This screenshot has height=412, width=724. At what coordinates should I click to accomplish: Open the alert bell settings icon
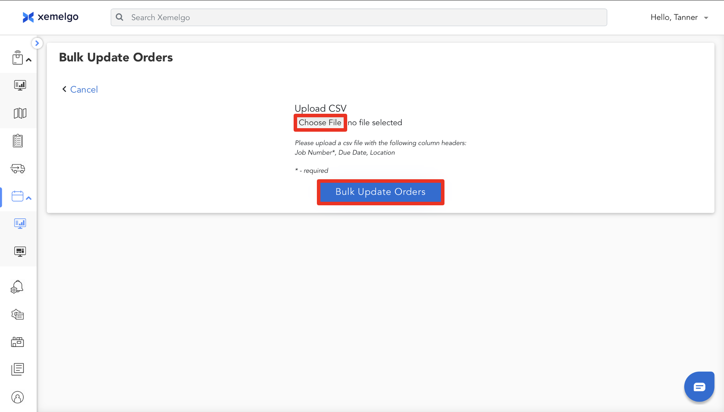coord(17,287)
